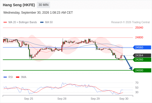Click the 25040 resistance label

click(139, 28)
